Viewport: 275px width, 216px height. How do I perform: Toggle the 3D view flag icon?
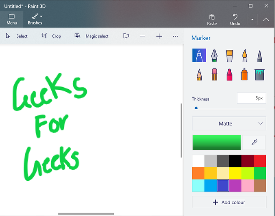coord(126,36)
